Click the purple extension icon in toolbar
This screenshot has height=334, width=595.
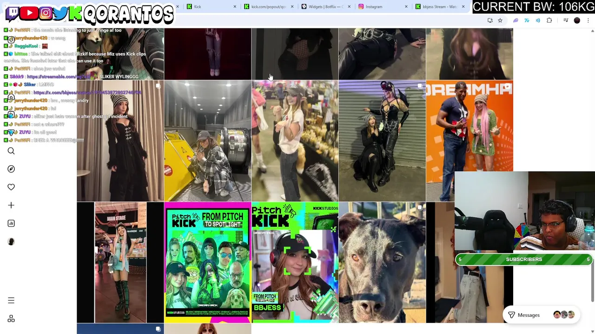tap(516, 20)
